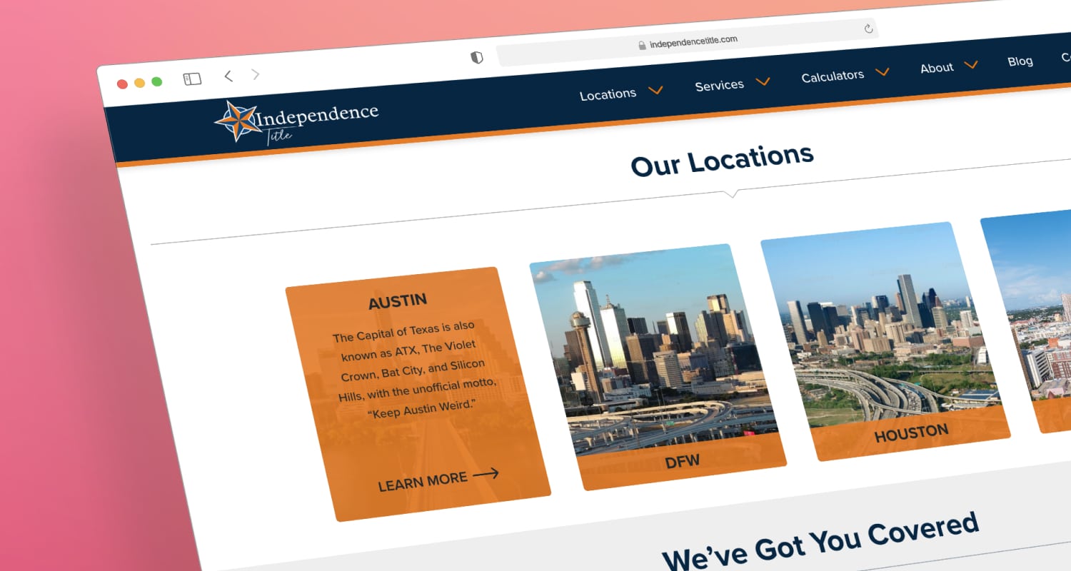The height and width of the screenshot is (571, 1071).
Task: Click the arrow beside Learn More
Action: (486, 473)
